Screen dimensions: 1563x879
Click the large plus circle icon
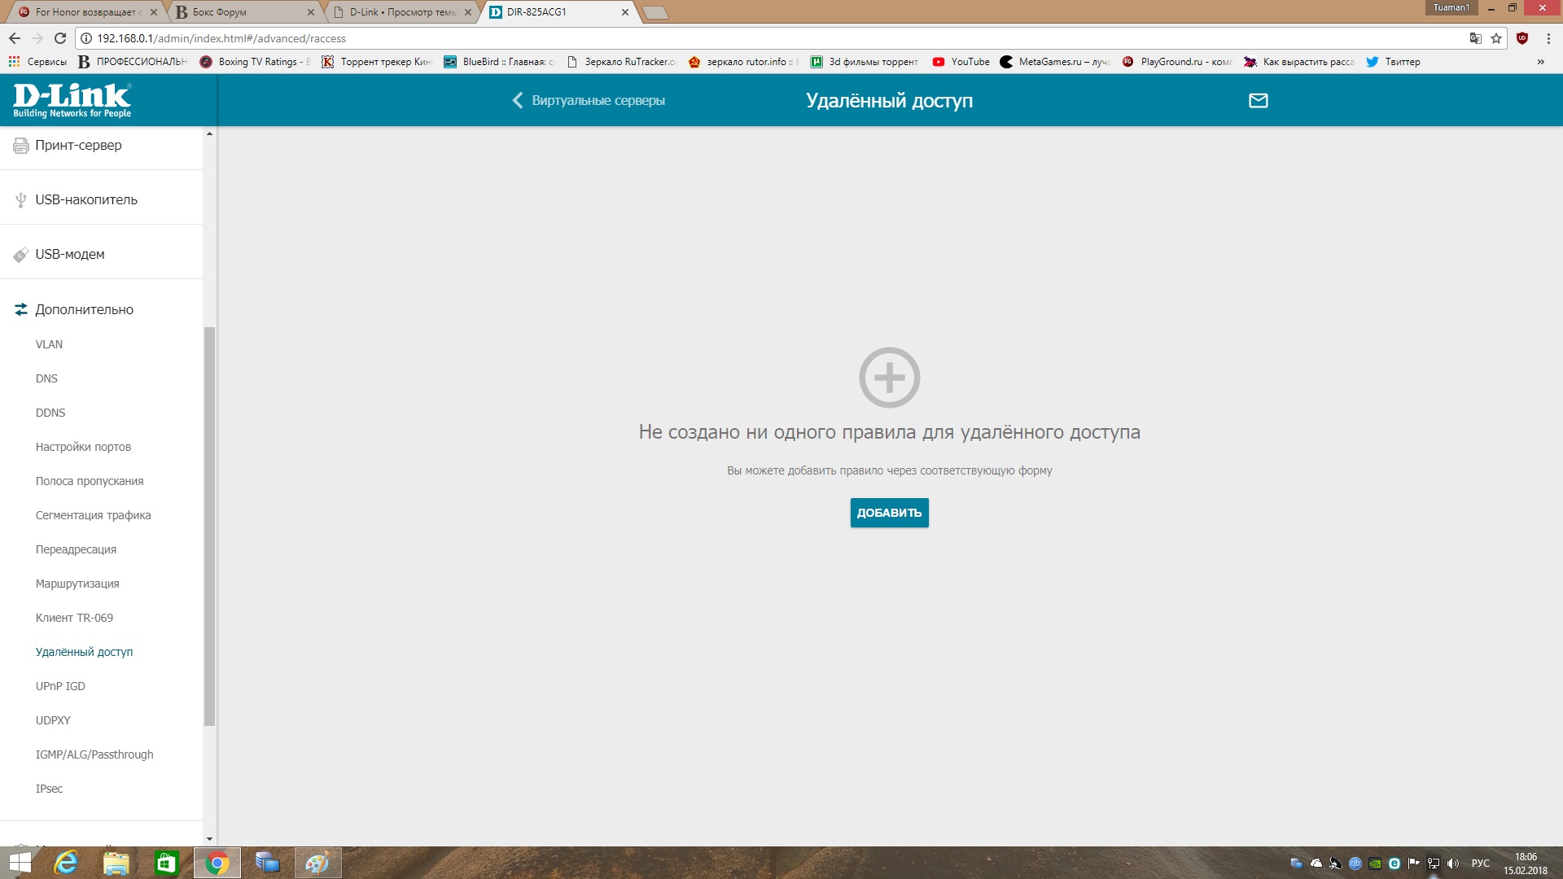(x=889, y=378)
